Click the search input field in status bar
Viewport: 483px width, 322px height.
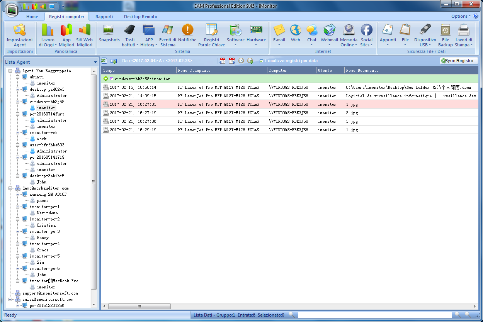coord(374,315)
